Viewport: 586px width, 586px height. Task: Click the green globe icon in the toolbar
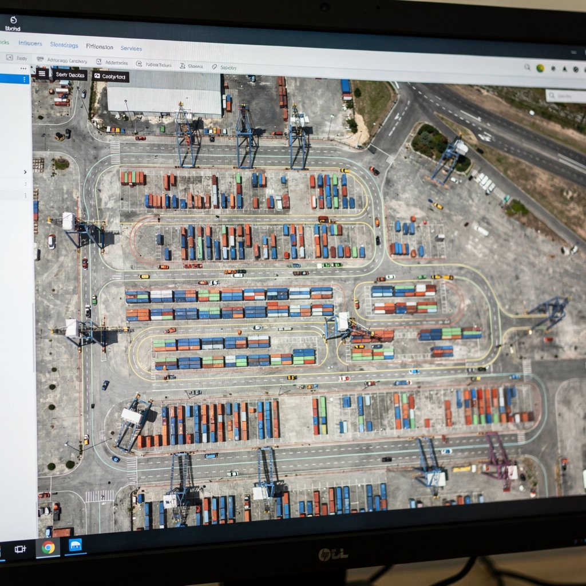point(540,68)
